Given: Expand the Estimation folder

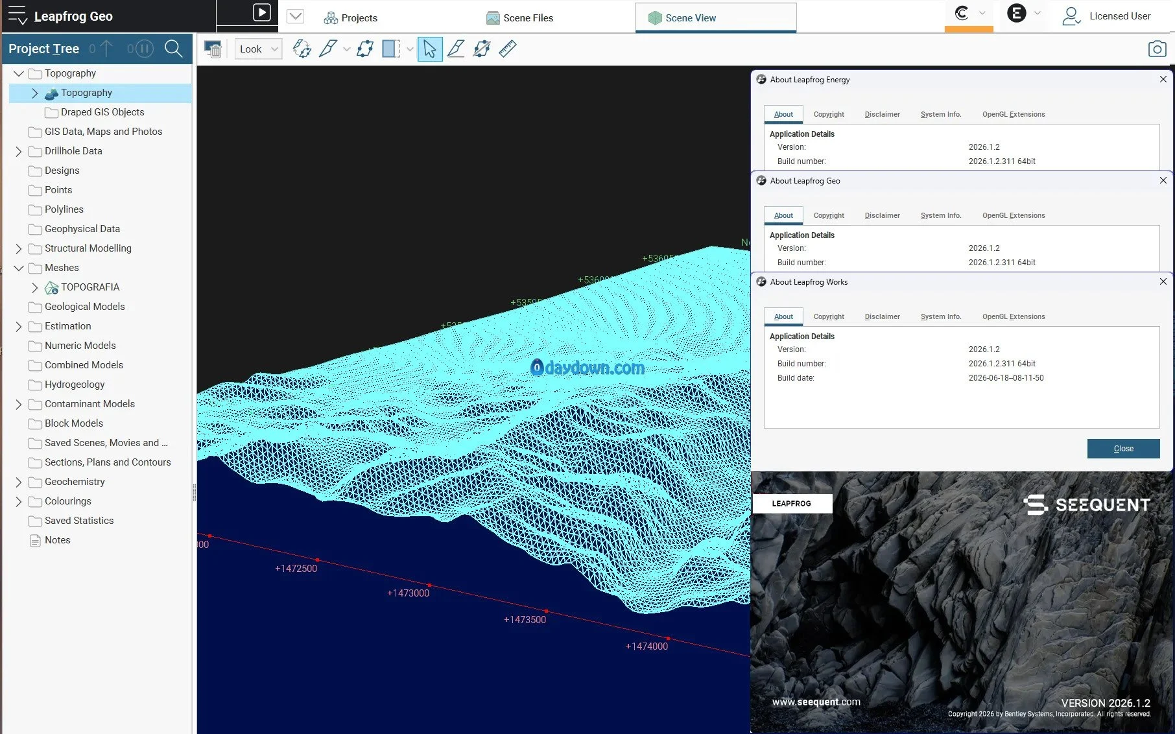Looking at the screenshot, I should tap(19, 326).
